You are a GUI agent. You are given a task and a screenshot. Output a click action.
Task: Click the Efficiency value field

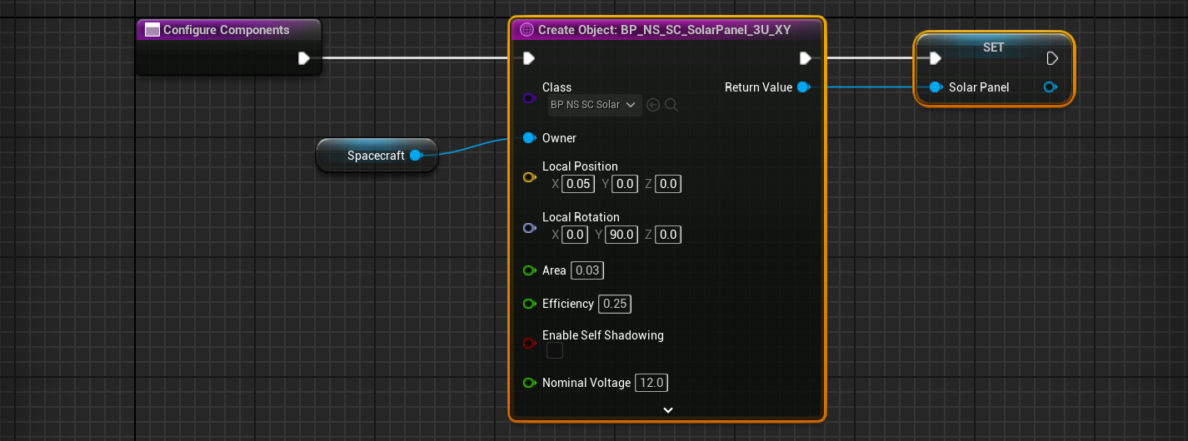(x=615, y=304)
